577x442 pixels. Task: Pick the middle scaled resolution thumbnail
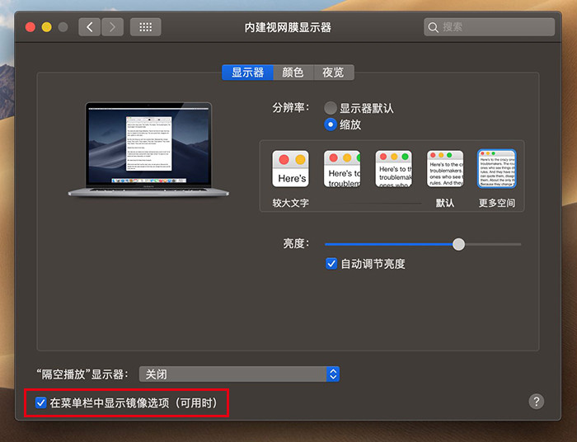point(393,169)
